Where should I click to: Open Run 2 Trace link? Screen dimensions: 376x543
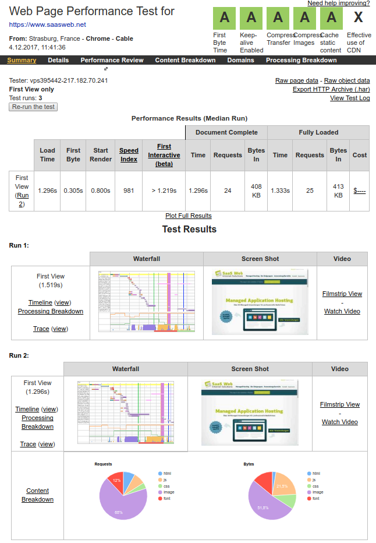pos(28,444)
